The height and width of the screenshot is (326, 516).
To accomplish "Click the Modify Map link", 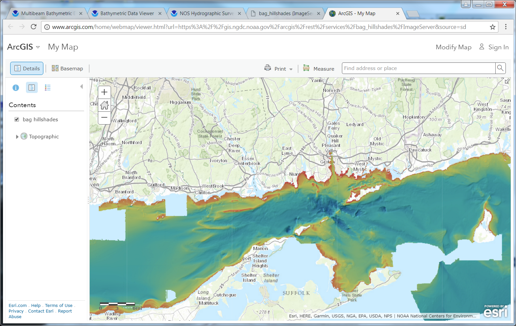I will click(453, 47).
